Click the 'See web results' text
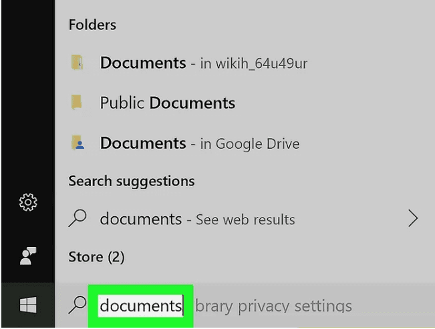The image size is (435, 329). pyautogui.click(x=245, y=220)
